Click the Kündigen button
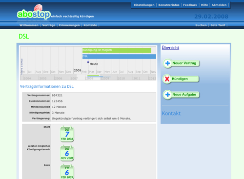Viewport: 244px width, 179px height. click(x=181, y=79)
